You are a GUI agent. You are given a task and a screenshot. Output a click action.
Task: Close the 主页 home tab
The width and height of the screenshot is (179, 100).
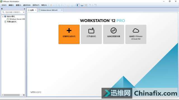(36, 10)
